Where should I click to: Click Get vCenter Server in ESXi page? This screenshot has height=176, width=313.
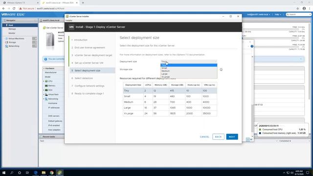point(53,28)
